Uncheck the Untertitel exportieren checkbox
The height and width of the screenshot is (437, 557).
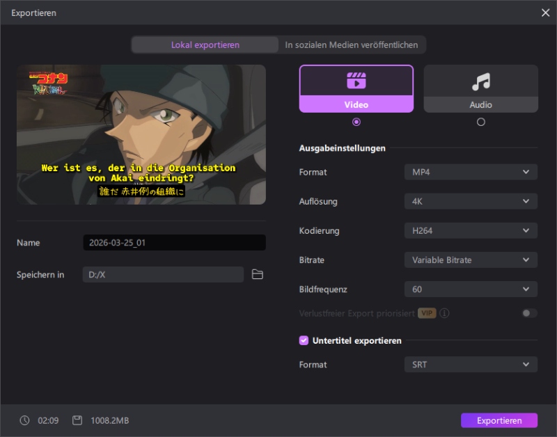[x=304, y=340]
